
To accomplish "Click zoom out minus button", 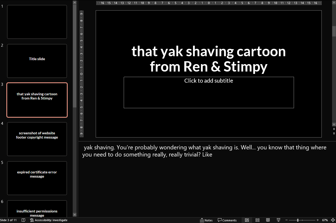I will point(287,220).
